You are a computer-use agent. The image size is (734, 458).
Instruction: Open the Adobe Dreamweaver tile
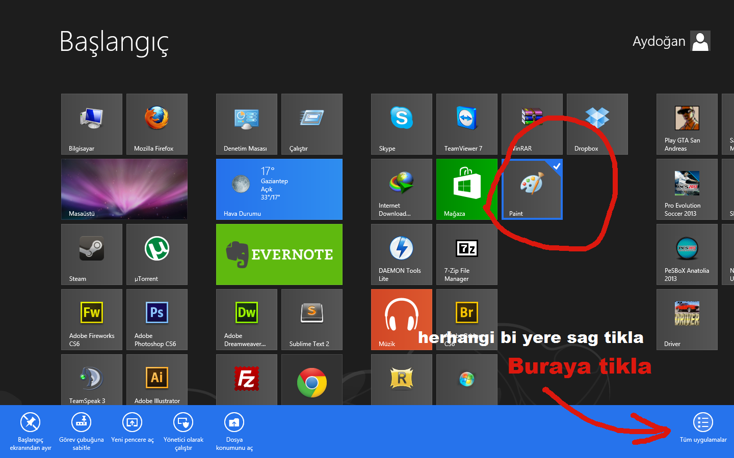pos(247,320)
